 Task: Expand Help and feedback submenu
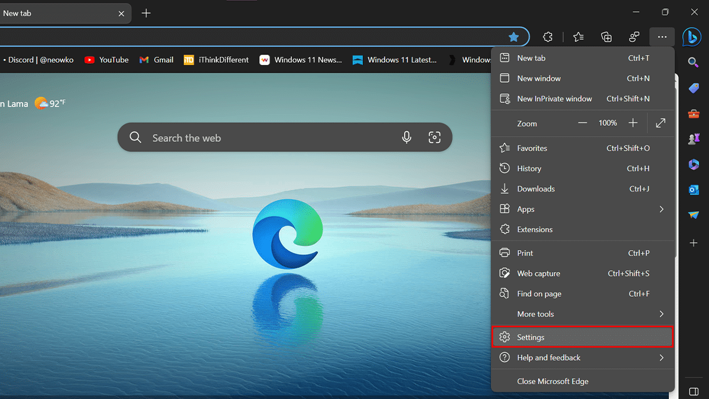pyautogui.click(x=583, y=358)
